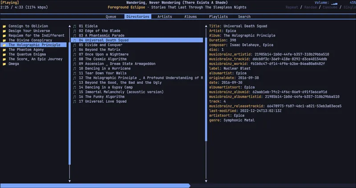Click the genre Symphonic Metal value
The image size is (356, 188).
point(239,120)
